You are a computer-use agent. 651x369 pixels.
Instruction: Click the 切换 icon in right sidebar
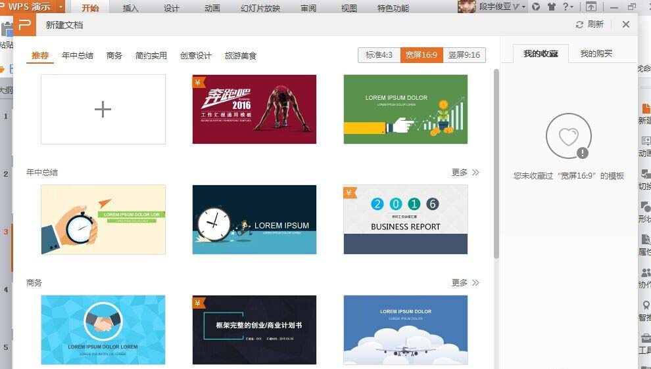click(x=646, y=174)
